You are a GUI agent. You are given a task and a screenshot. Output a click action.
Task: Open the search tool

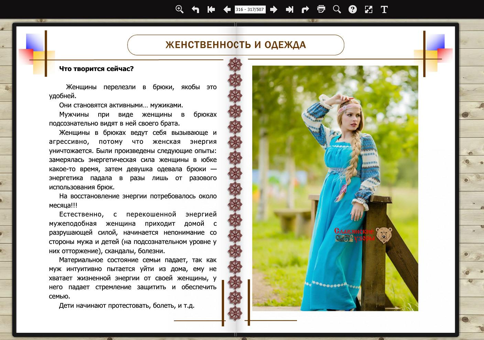click(x=337, y=9)
